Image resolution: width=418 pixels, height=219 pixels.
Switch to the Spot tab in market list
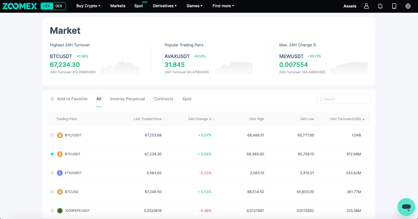point(187,99)
